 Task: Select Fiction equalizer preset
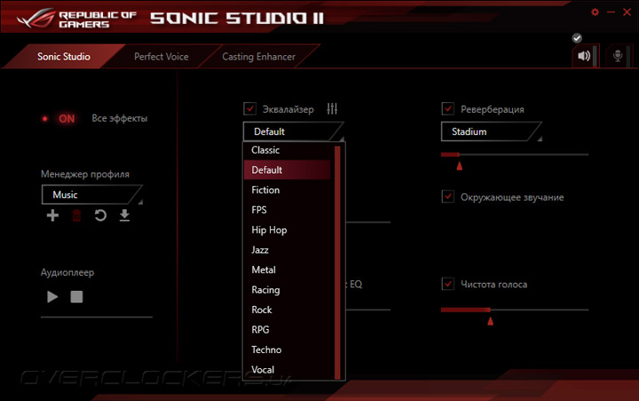pos(288,190)
